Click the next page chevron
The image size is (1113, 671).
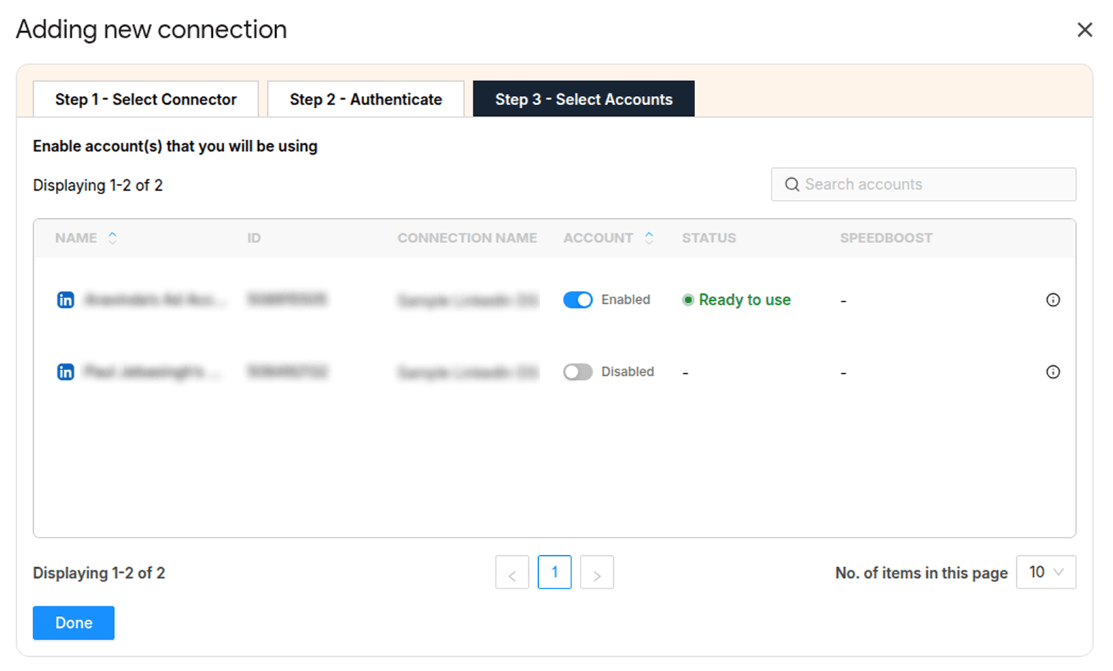(597, 572)
